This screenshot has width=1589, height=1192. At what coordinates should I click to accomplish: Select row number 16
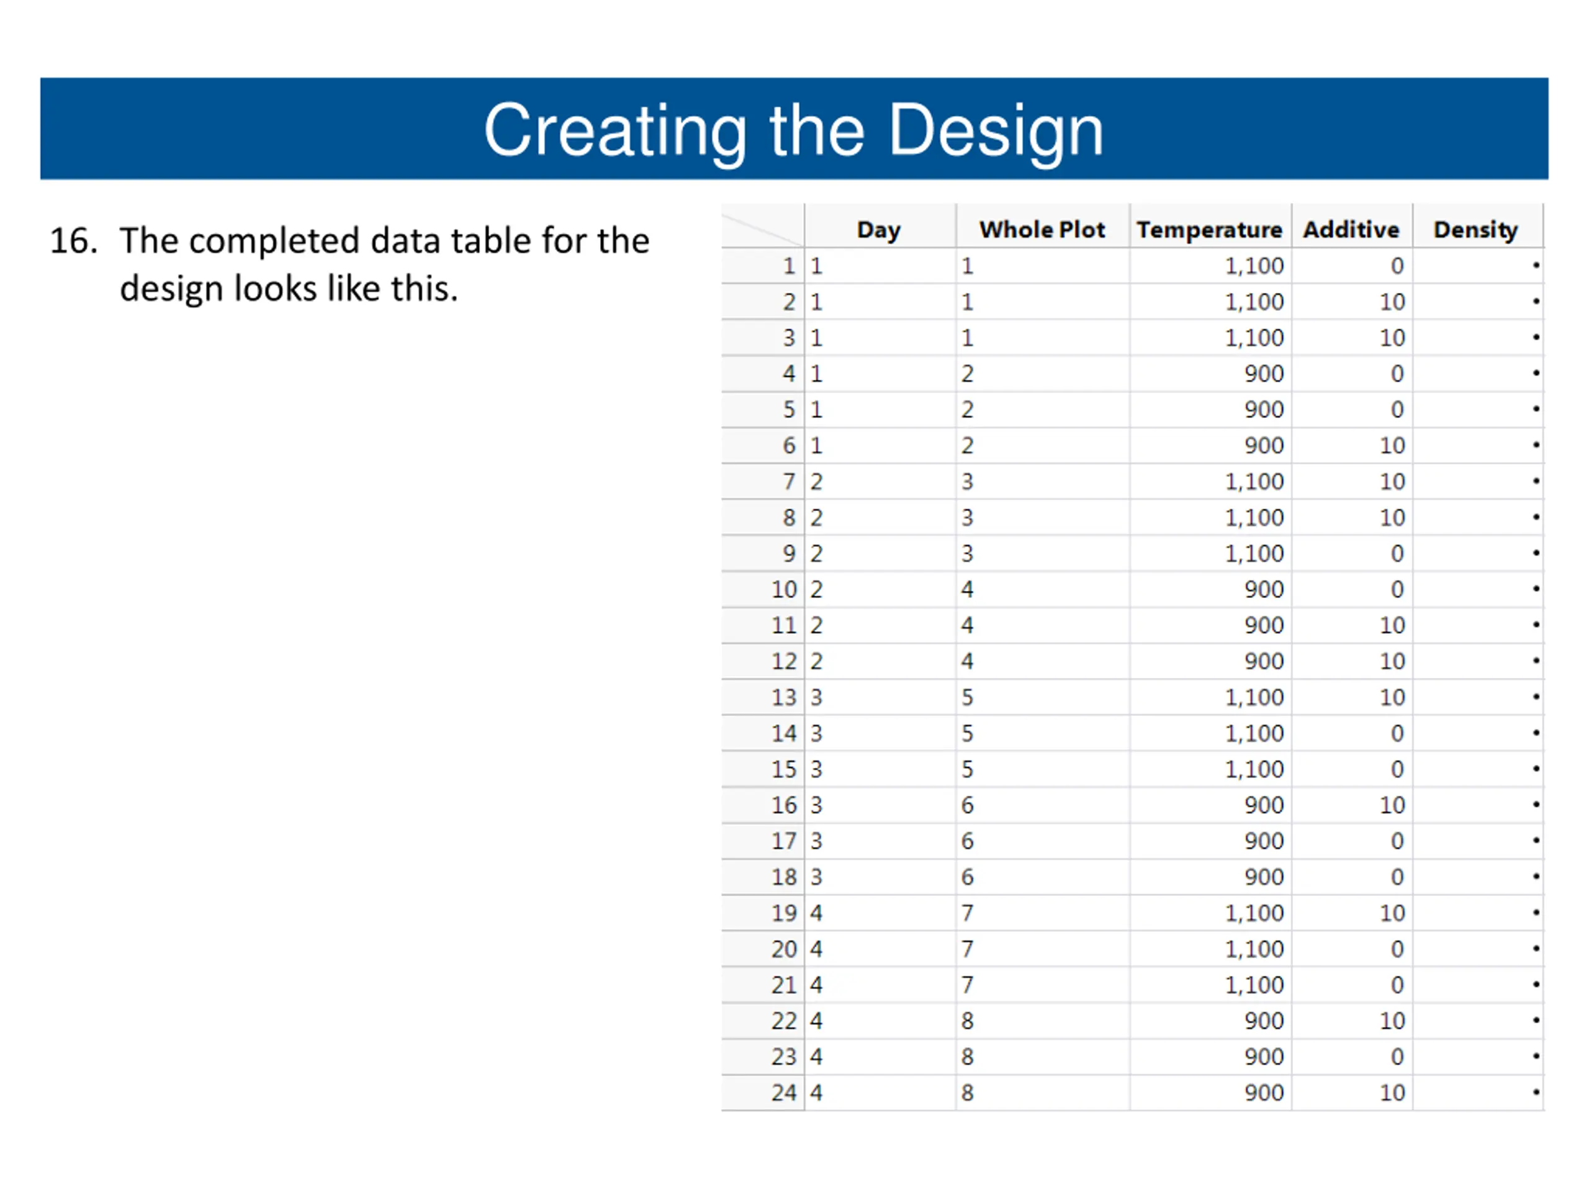pos(763,805)
